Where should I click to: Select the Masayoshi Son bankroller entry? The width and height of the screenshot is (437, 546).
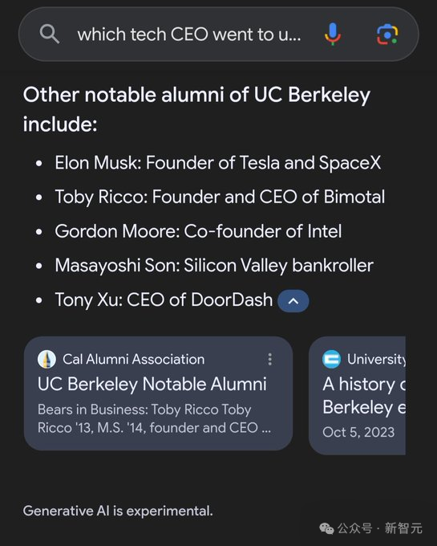214,265
